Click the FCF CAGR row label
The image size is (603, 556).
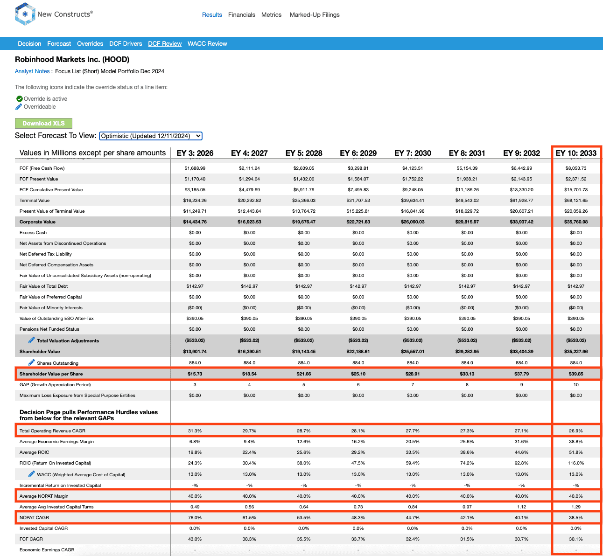coord(31,539)
